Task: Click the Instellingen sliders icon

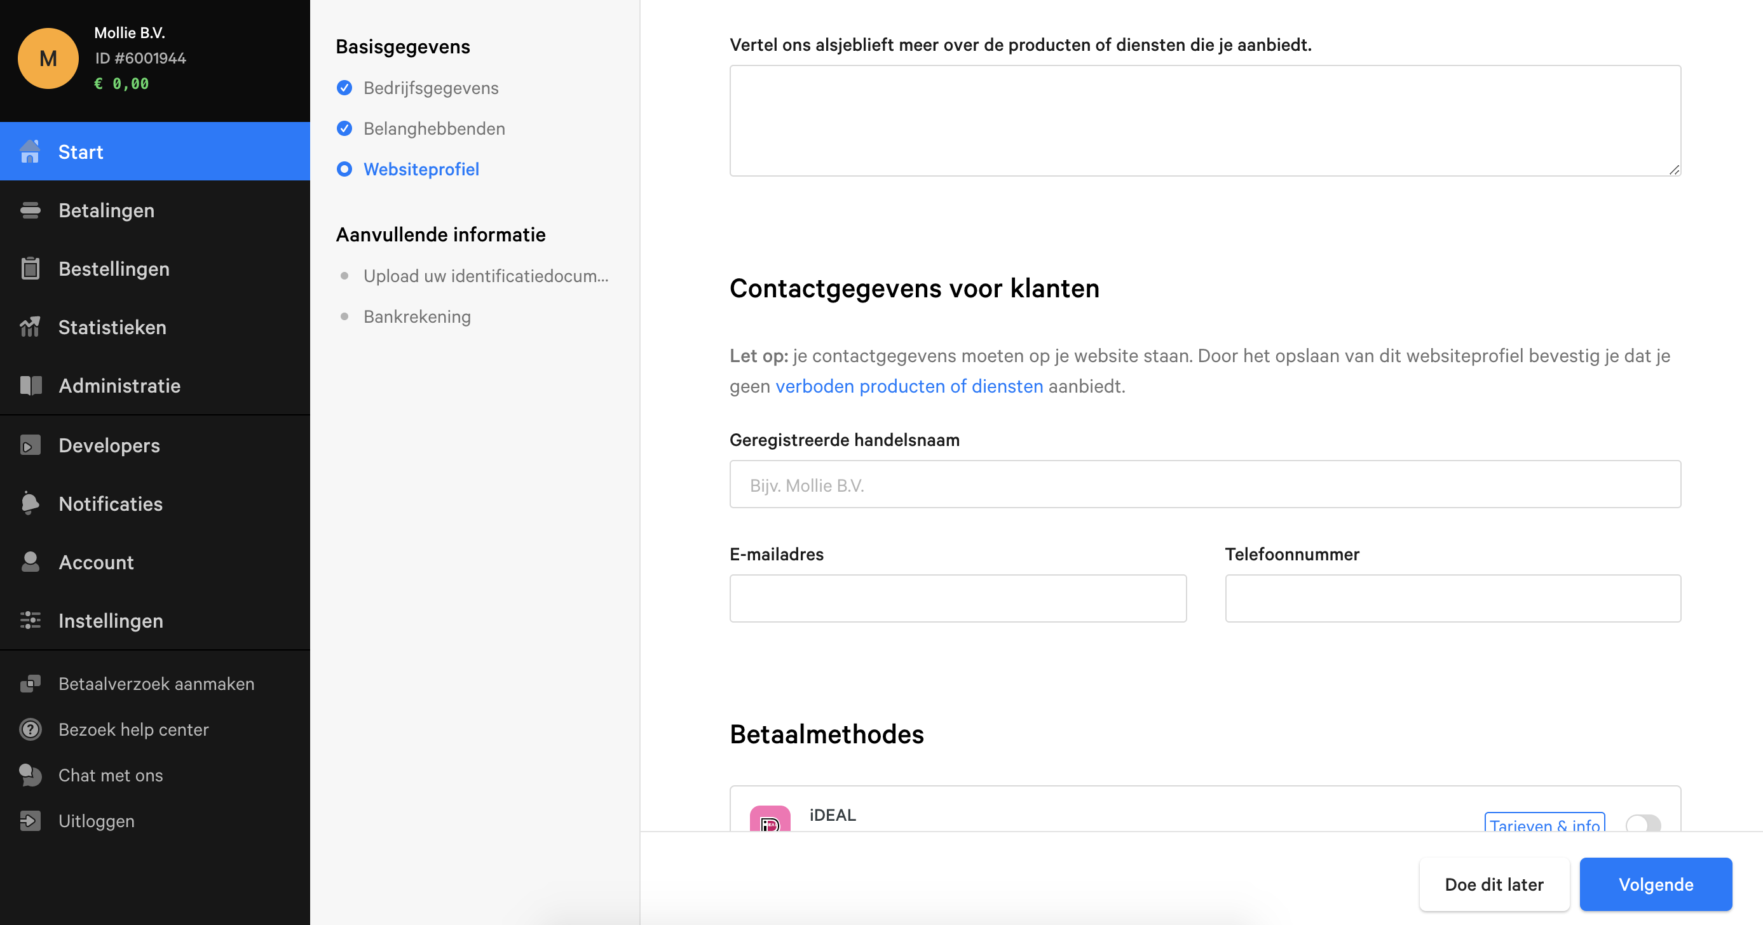Action: (x=30, y=620)
